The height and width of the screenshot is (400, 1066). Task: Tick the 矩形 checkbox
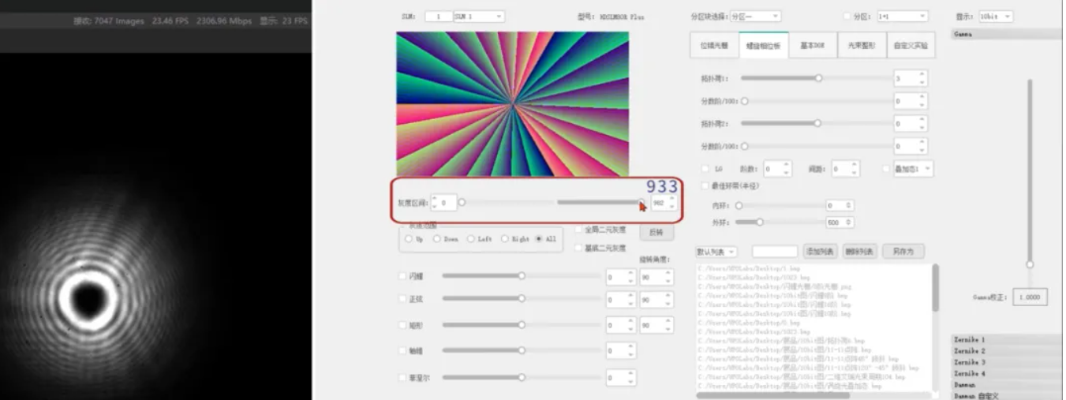click(x=403, y=324)
